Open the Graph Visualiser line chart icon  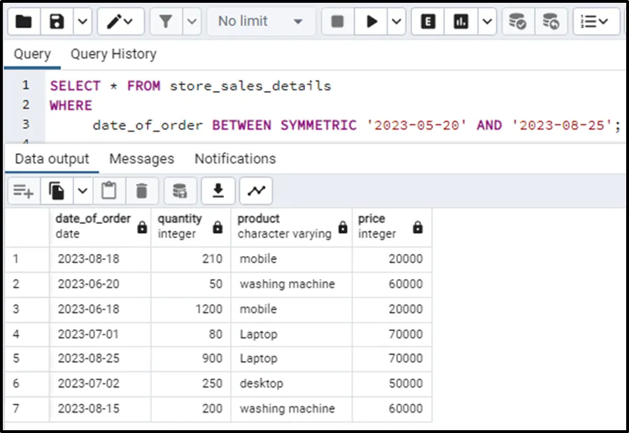(x=256, y=190)
